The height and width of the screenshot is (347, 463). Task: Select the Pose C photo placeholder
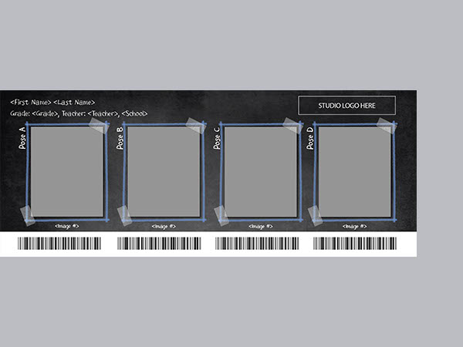[x=260, y=171]
